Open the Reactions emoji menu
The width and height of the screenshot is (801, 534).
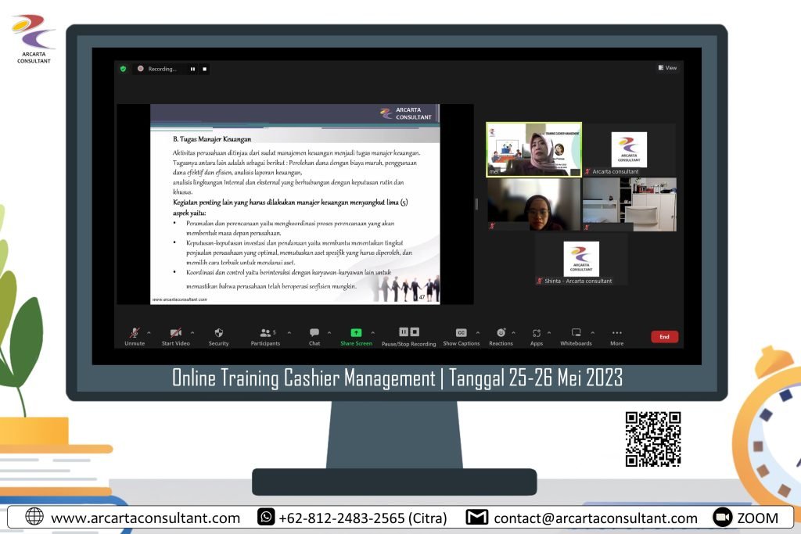pos(501,333)
